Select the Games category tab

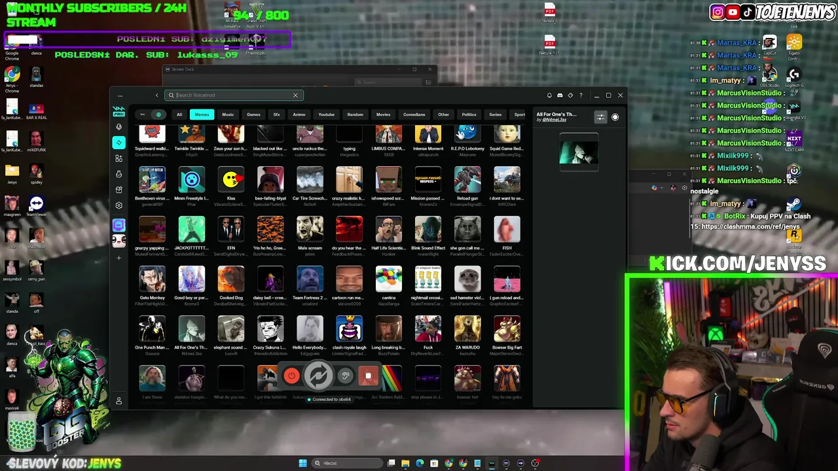(253, 114)
